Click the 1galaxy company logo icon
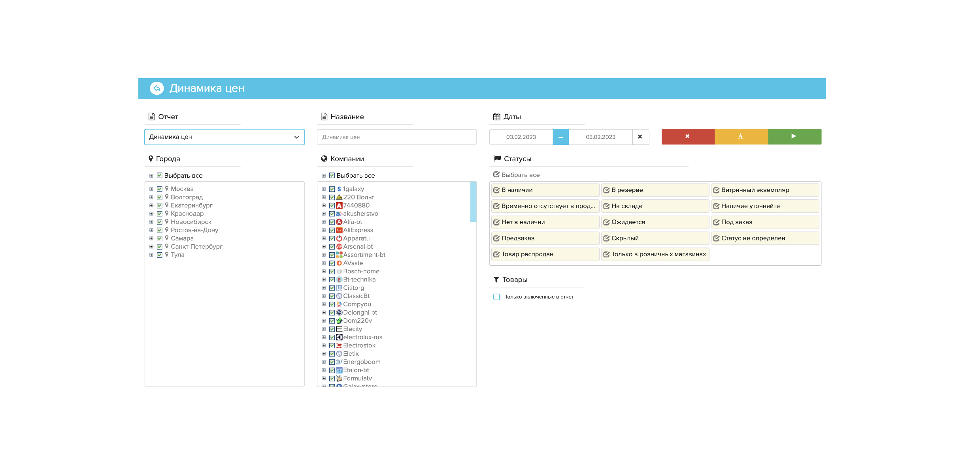 click(x=339, y=189)
